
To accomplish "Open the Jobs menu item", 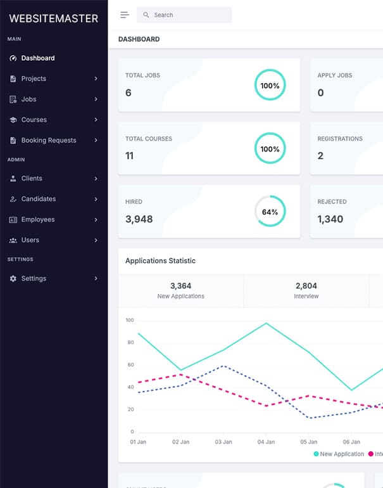I will [x=28, y=100].
